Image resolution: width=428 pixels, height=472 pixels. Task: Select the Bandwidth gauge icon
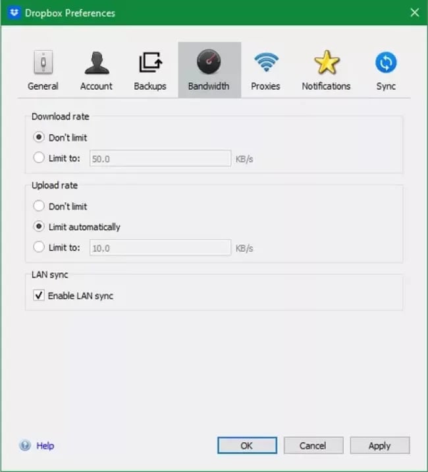pyautogui.click(x=209, y=62)
